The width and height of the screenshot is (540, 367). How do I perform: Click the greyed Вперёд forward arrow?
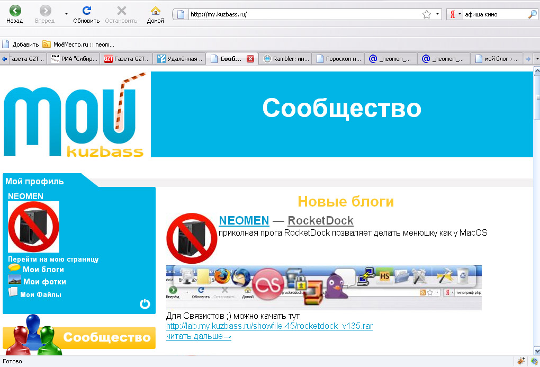(x=45, y=14)
